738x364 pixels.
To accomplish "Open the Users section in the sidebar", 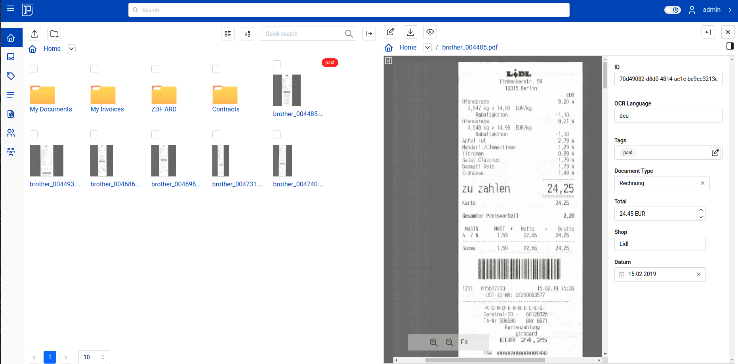I will pos(11,133).
